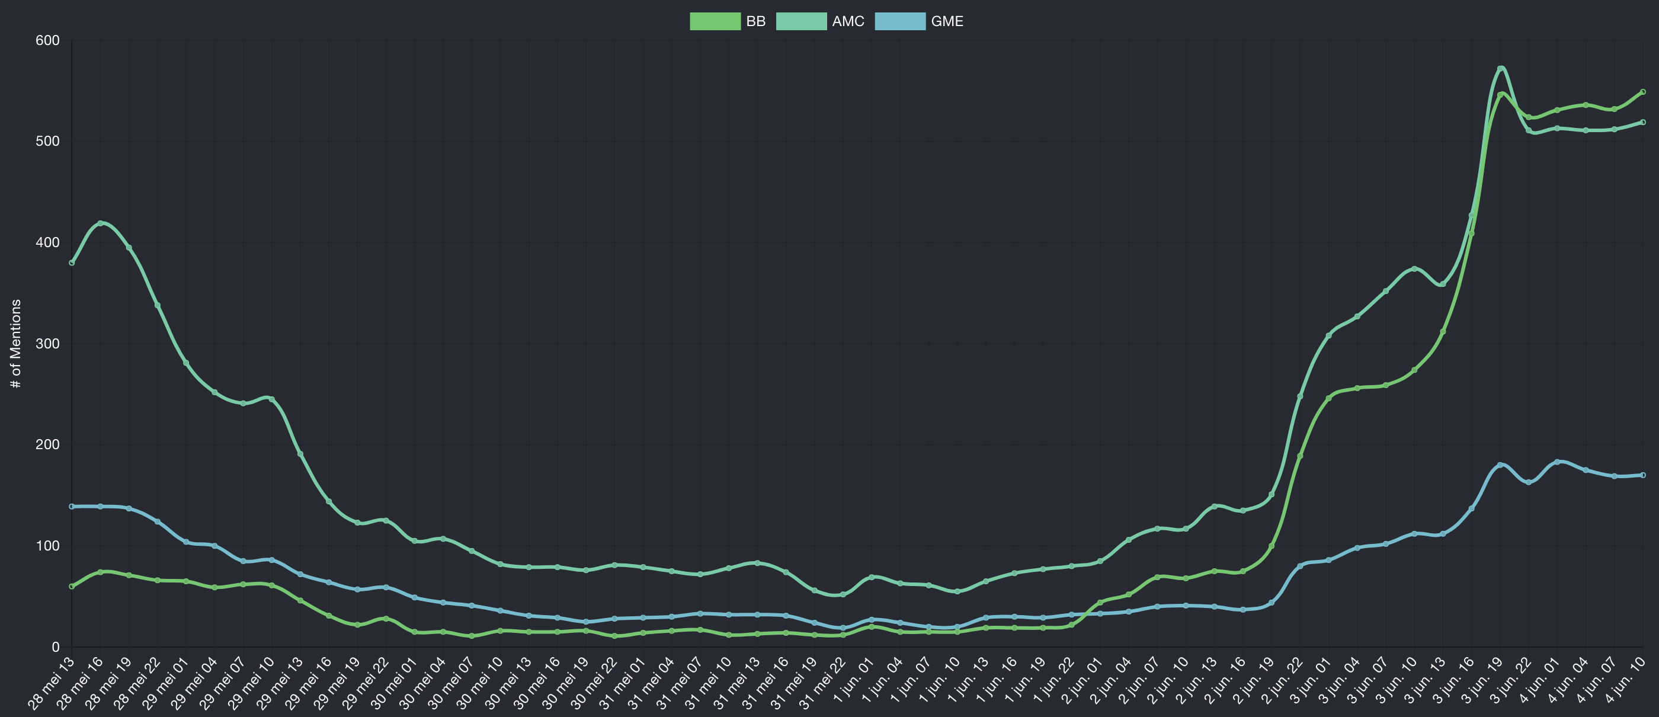The width and height of the screenshot is (1659, 717).
Task: Click the '# of Mentions' axis title
Action: pos(16,343)
